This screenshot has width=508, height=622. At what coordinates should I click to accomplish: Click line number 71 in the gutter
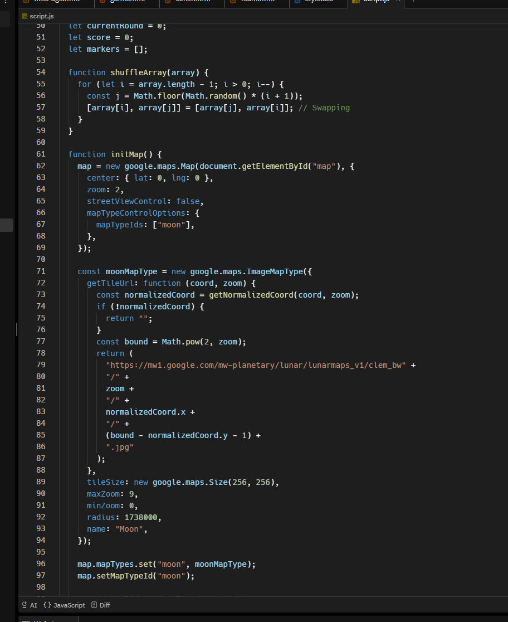[x=41, y=271]
